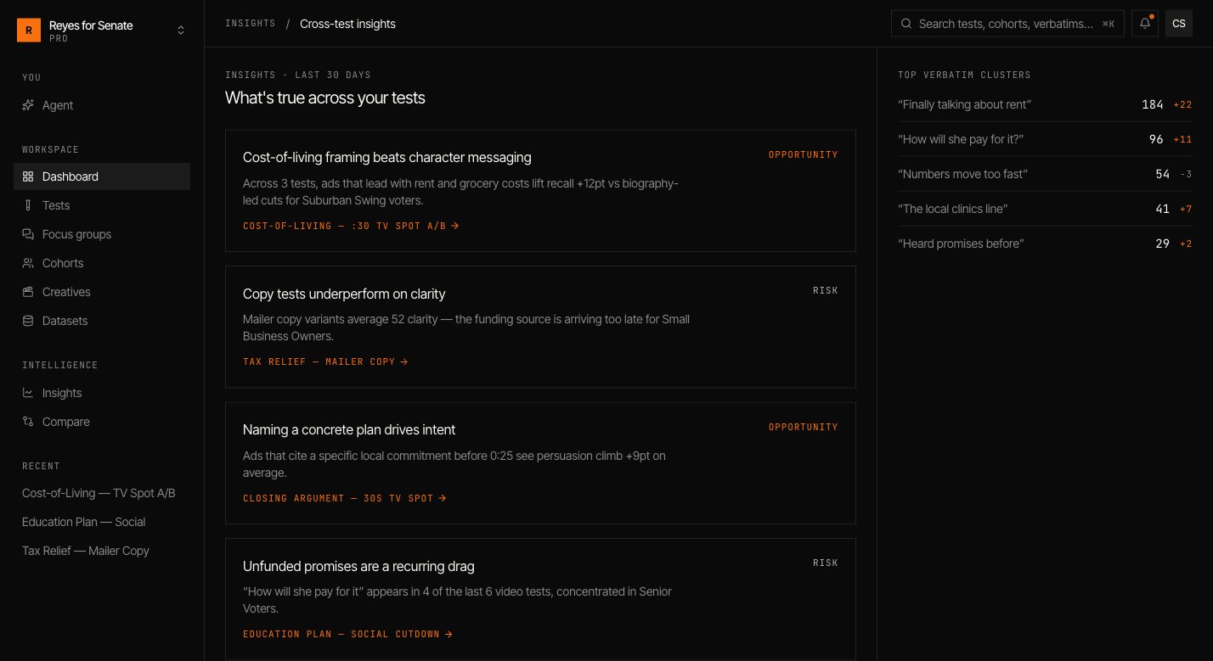Select the "Numbers move too fast" cluster
Screen dimensions: 1213x661
pos(1045,174)
